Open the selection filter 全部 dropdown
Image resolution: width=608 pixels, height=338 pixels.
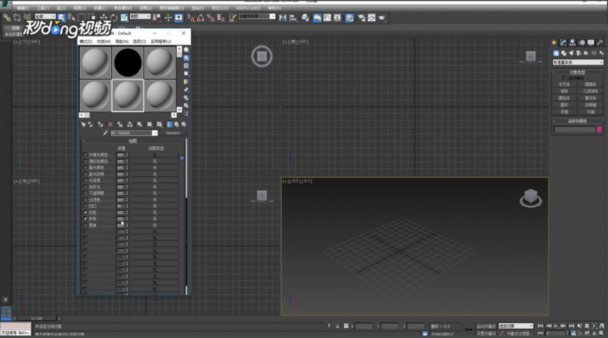(45, 17)
